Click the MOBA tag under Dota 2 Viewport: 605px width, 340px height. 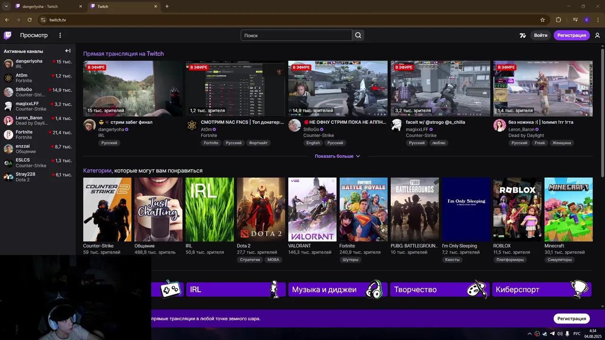pyautogui.click(x=273, y=260)
